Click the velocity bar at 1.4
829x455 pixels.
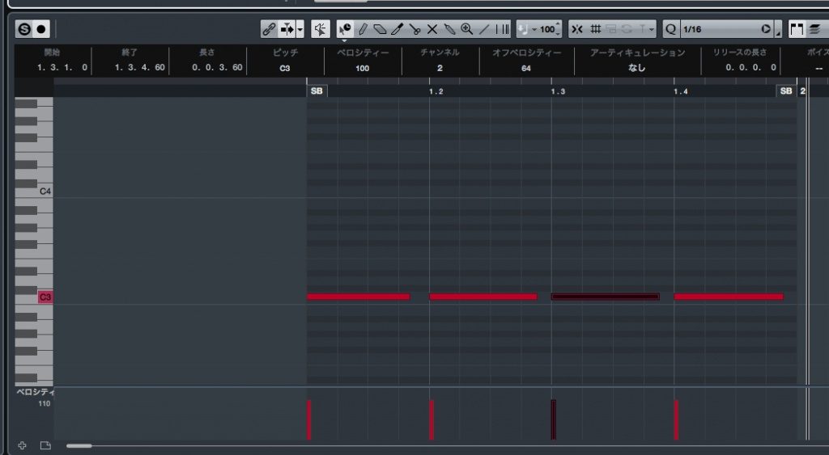676,419
